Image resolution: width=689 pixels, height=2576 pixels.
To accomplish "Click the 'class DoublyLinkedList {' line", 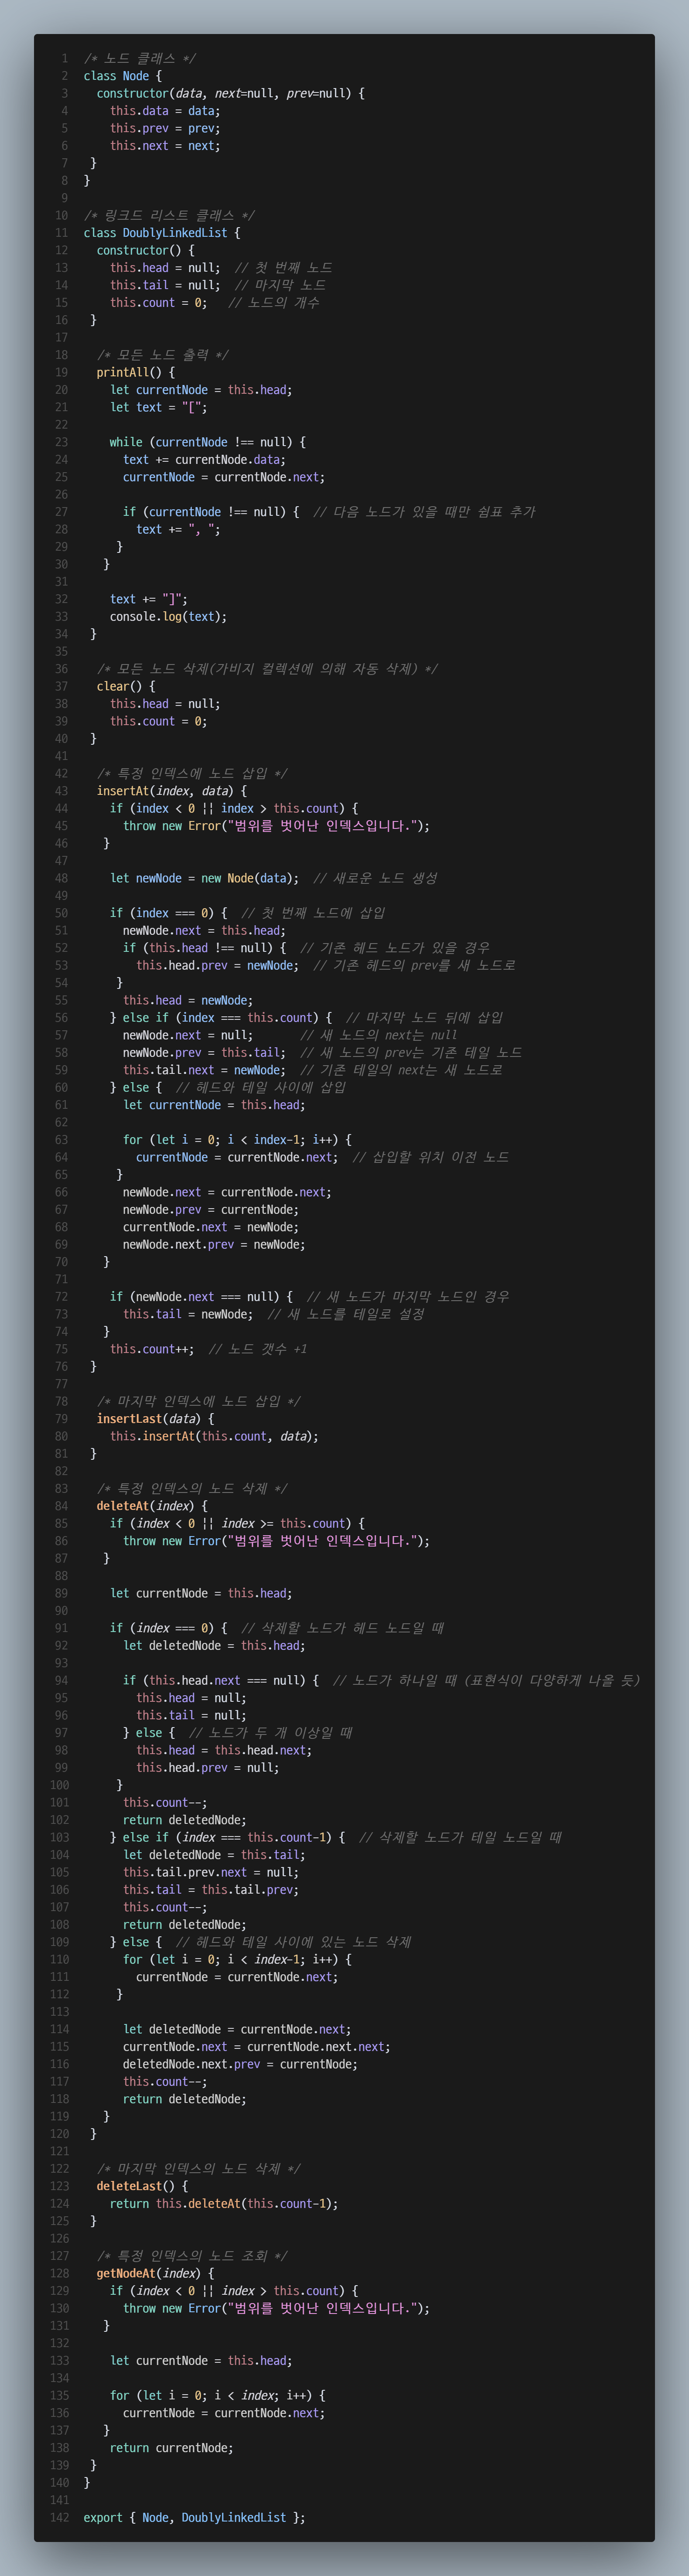I will (x=162, y=233).
